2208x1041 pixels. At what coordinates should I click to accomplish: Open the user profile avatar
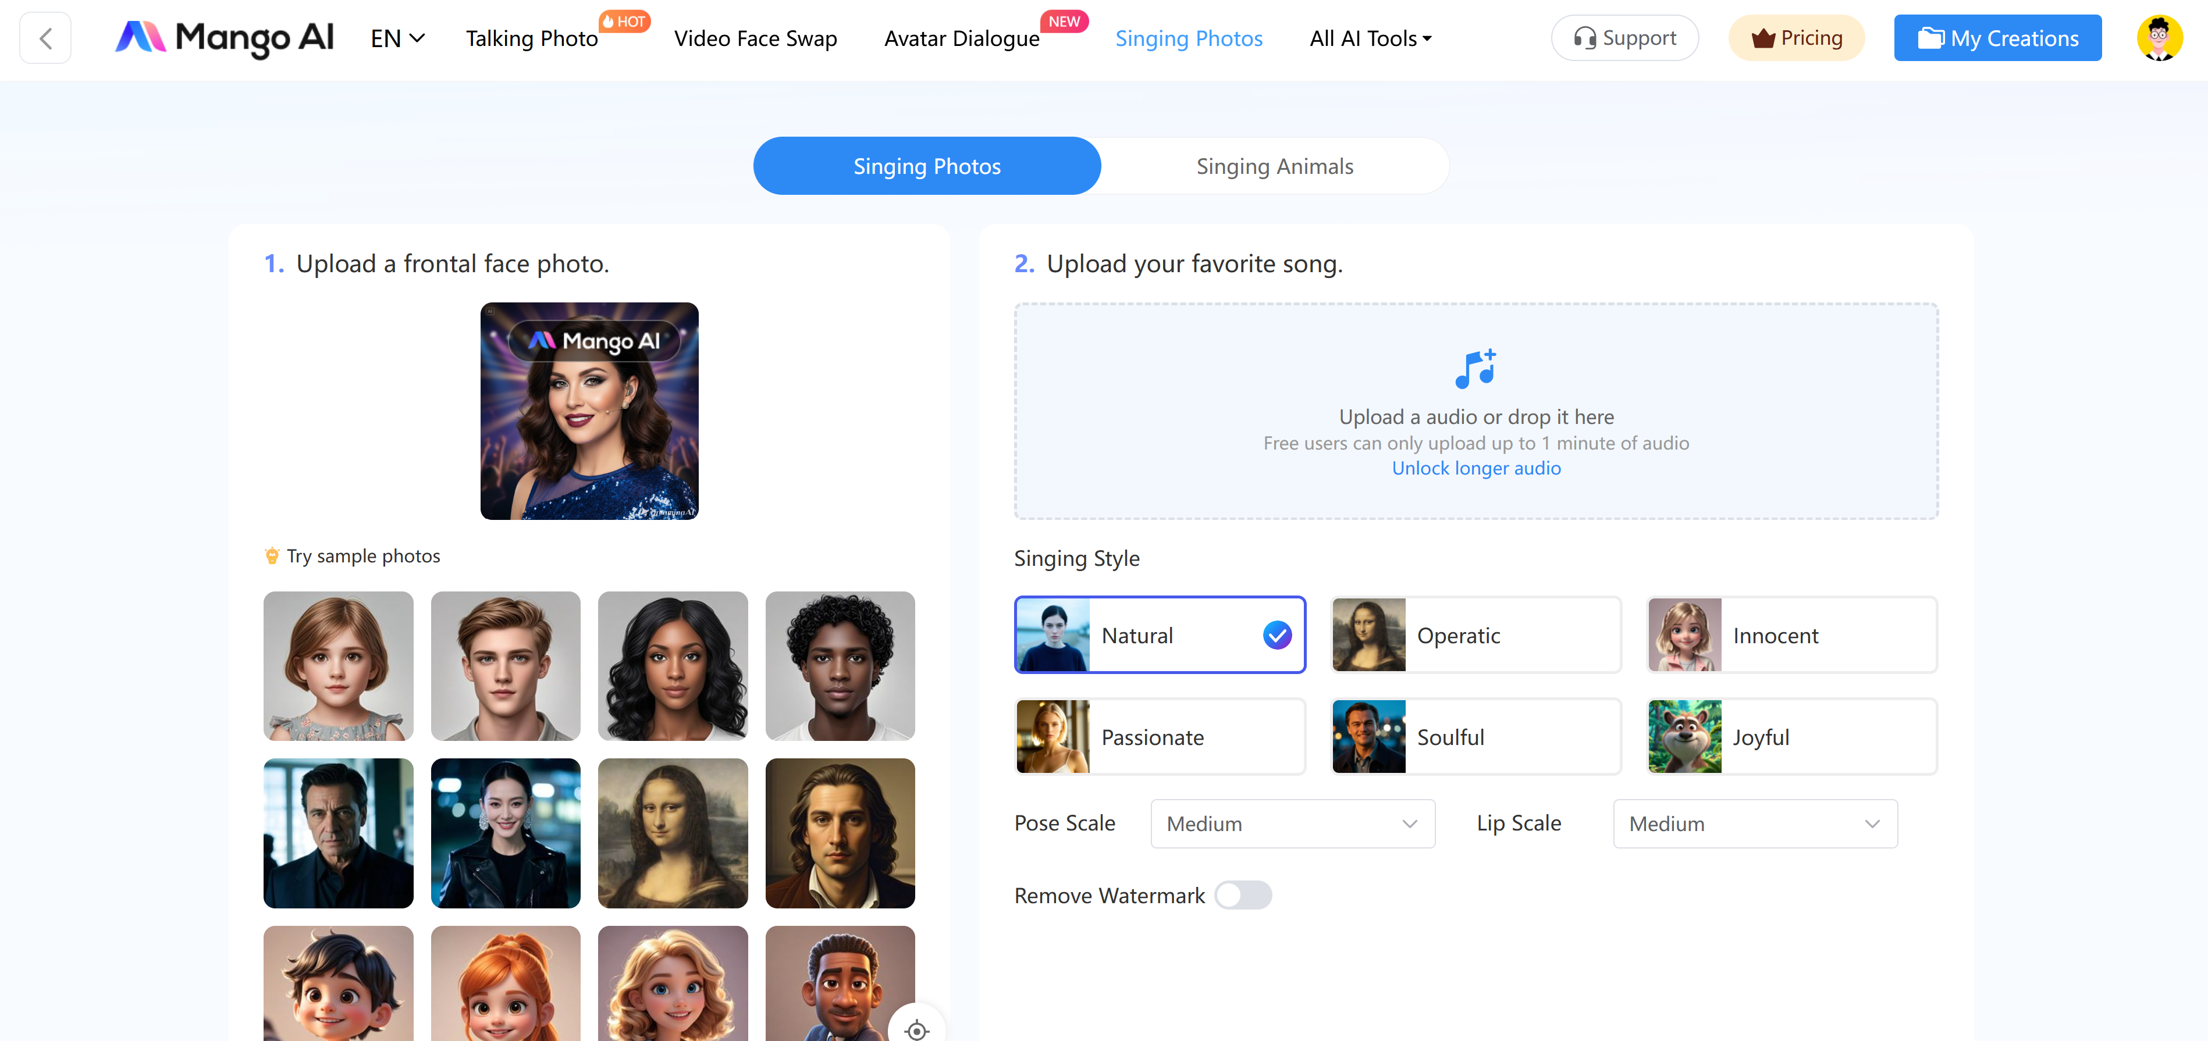point(2159,38)
